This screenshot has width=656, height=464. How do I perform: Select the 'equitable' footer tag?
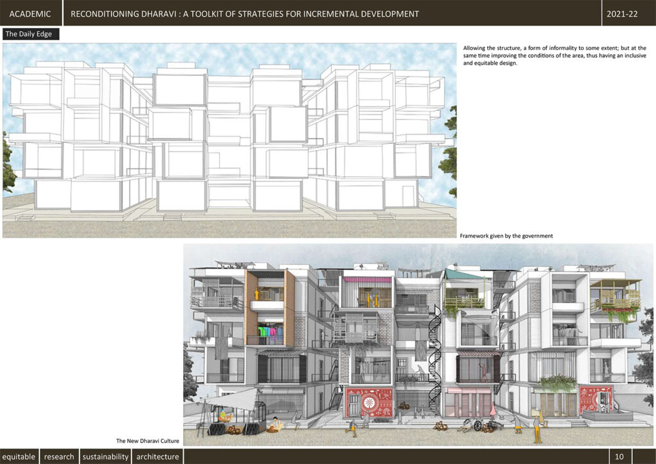19,456
